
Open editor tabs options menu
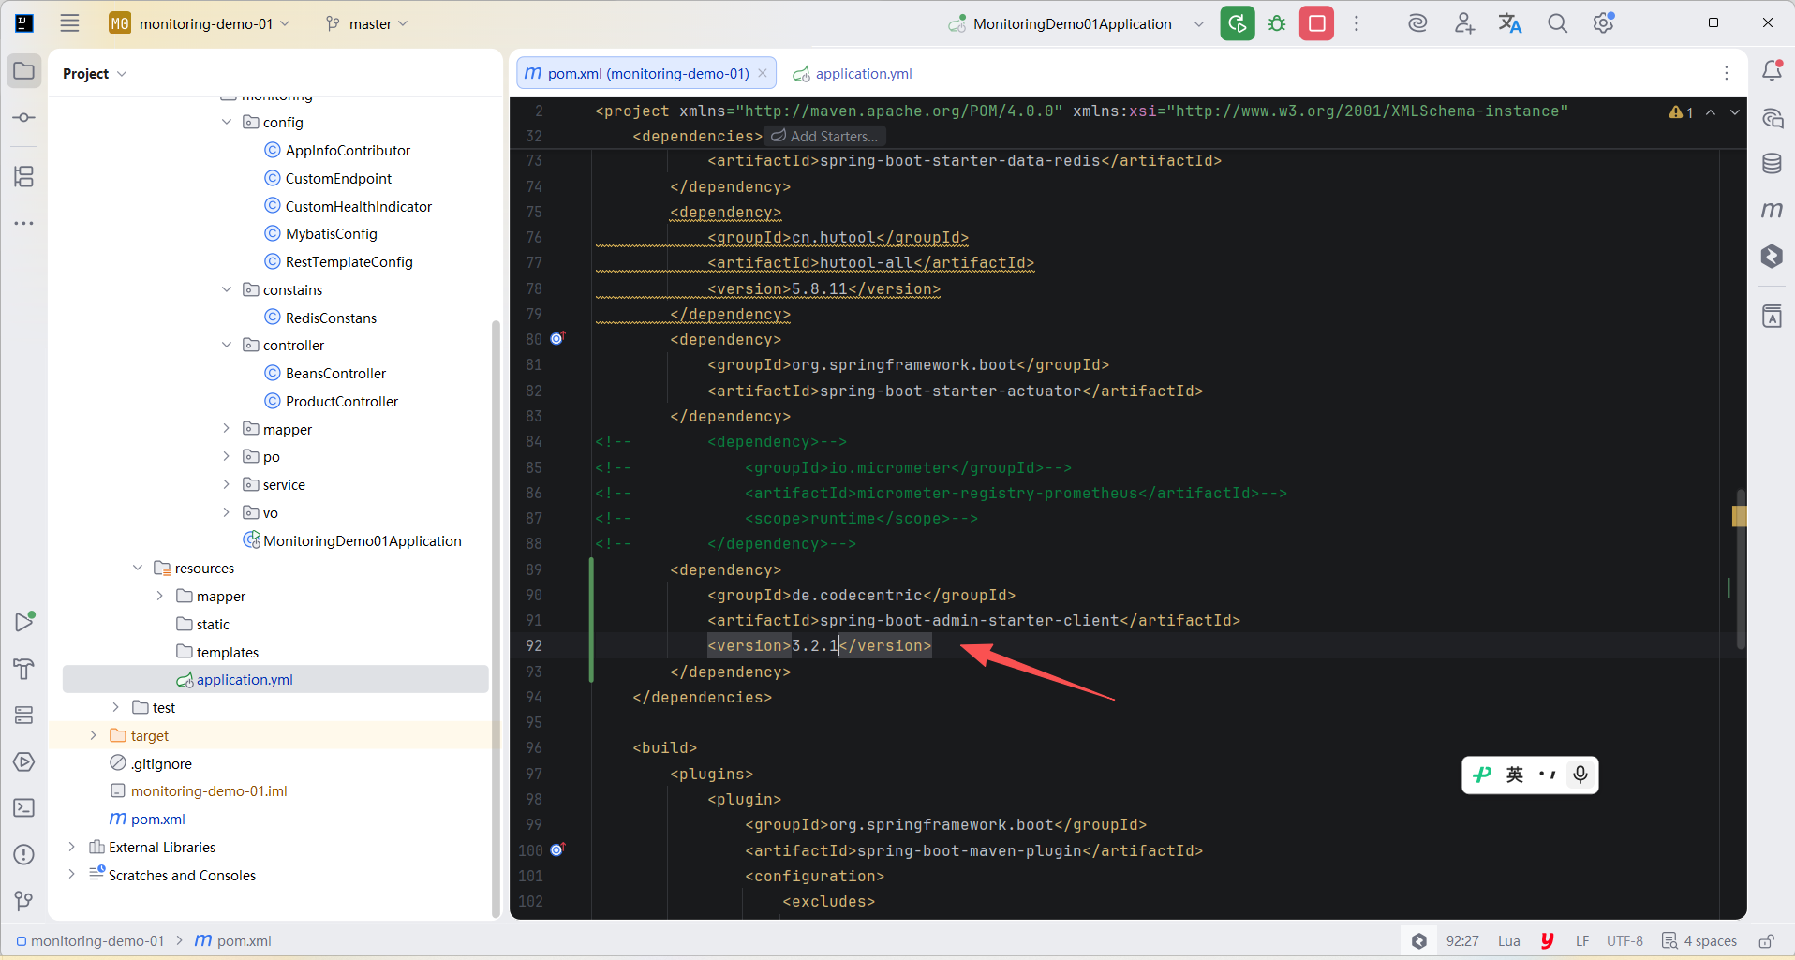1726,73
